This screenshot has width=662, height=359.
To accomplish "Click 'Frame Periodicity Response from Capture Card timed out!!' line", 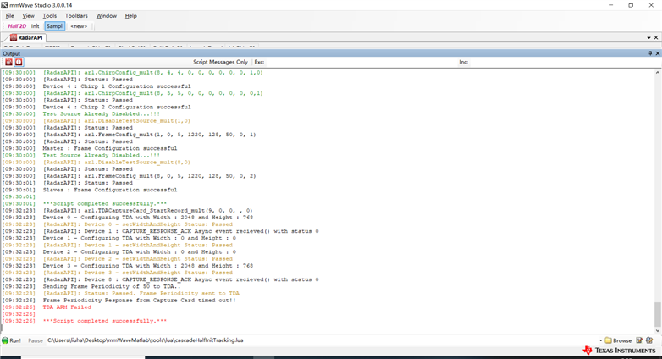I will (140, 301).
